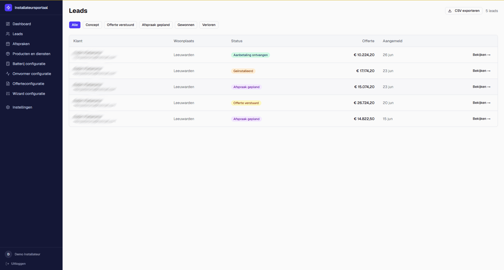This screenshot has height=270, width=504.
Task: Click the Aanbetaling ontvangen status badge
Action: pyautogui.click(x=251, y=55)
